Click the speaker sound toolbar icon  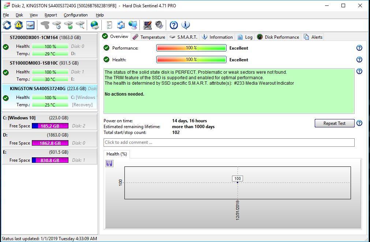coord(159,25)
